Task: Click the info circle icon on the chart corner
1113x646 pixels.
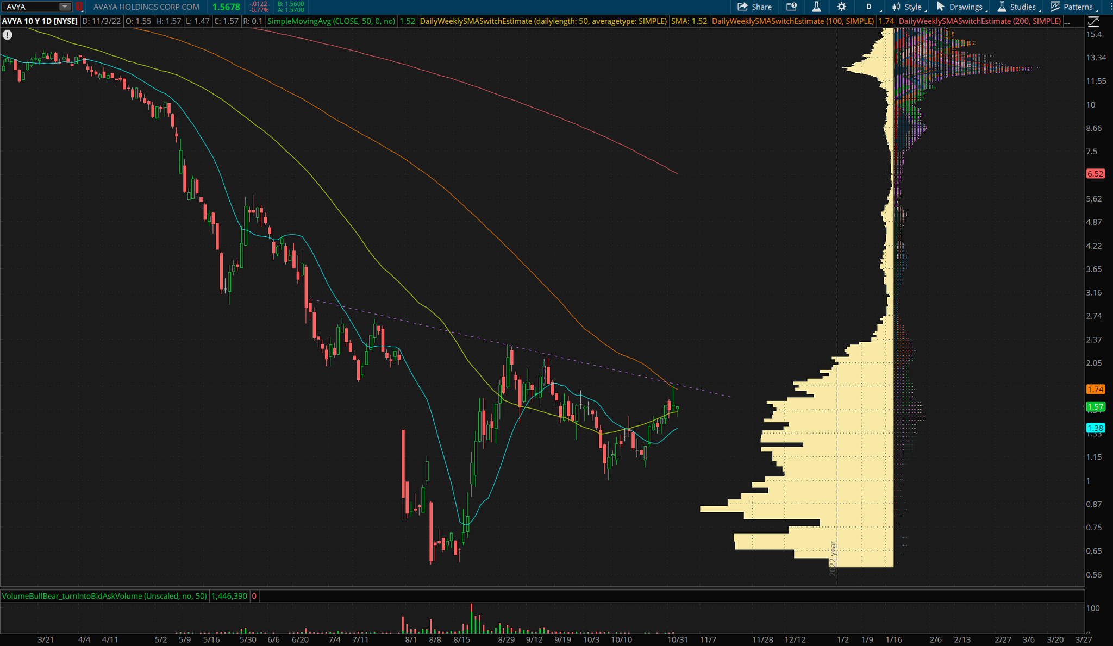Action: [7, 35]
